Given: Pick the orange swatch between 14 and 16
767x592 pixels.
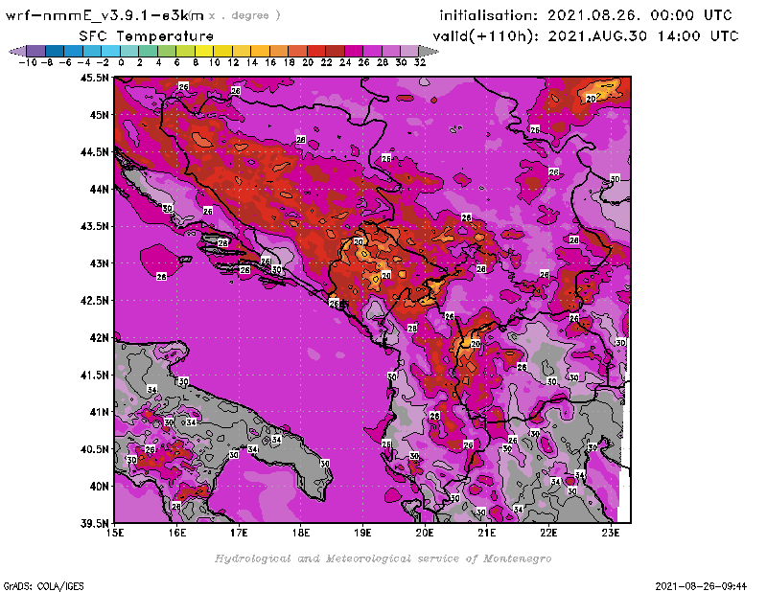Looking at the screenshot, I should [260, 51].
